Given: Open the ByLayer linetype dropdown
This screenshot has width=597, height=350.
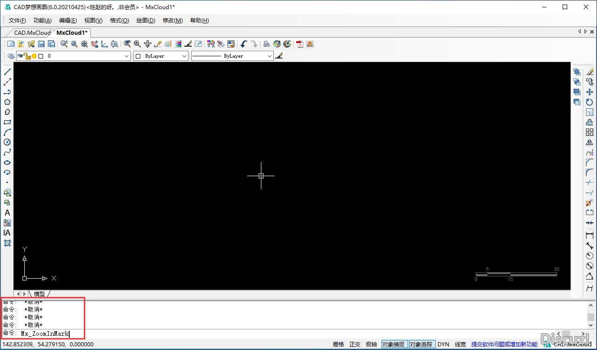Looking at the screenshot, I should coord(232,56).
